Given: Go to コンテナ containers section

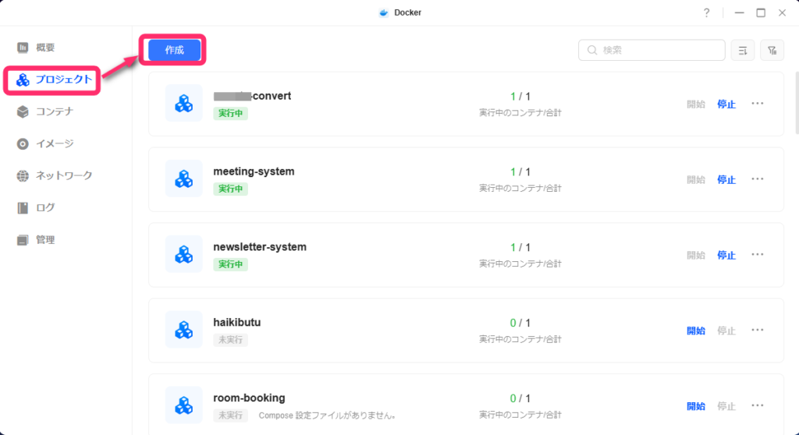Looking at the screenshot, I should click(x=44, y=111).
